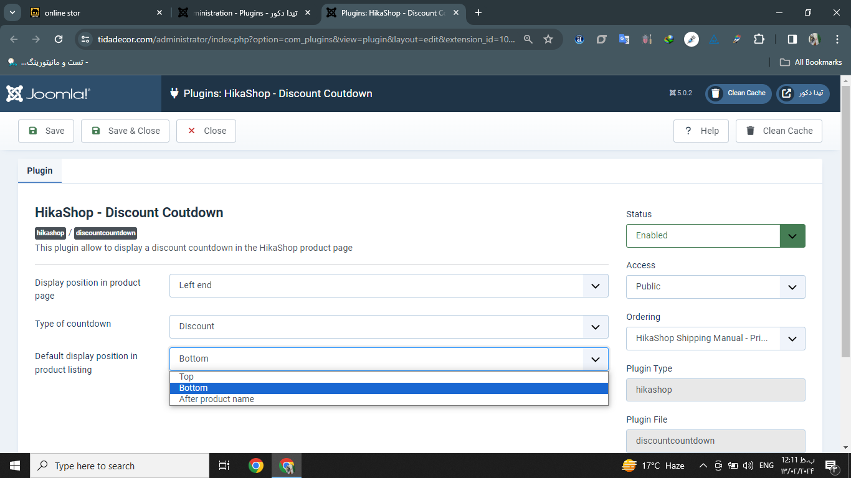Viewport: 851px width, 478px height.
Task: Open the Google Translate extension
Action: (624, 39)
